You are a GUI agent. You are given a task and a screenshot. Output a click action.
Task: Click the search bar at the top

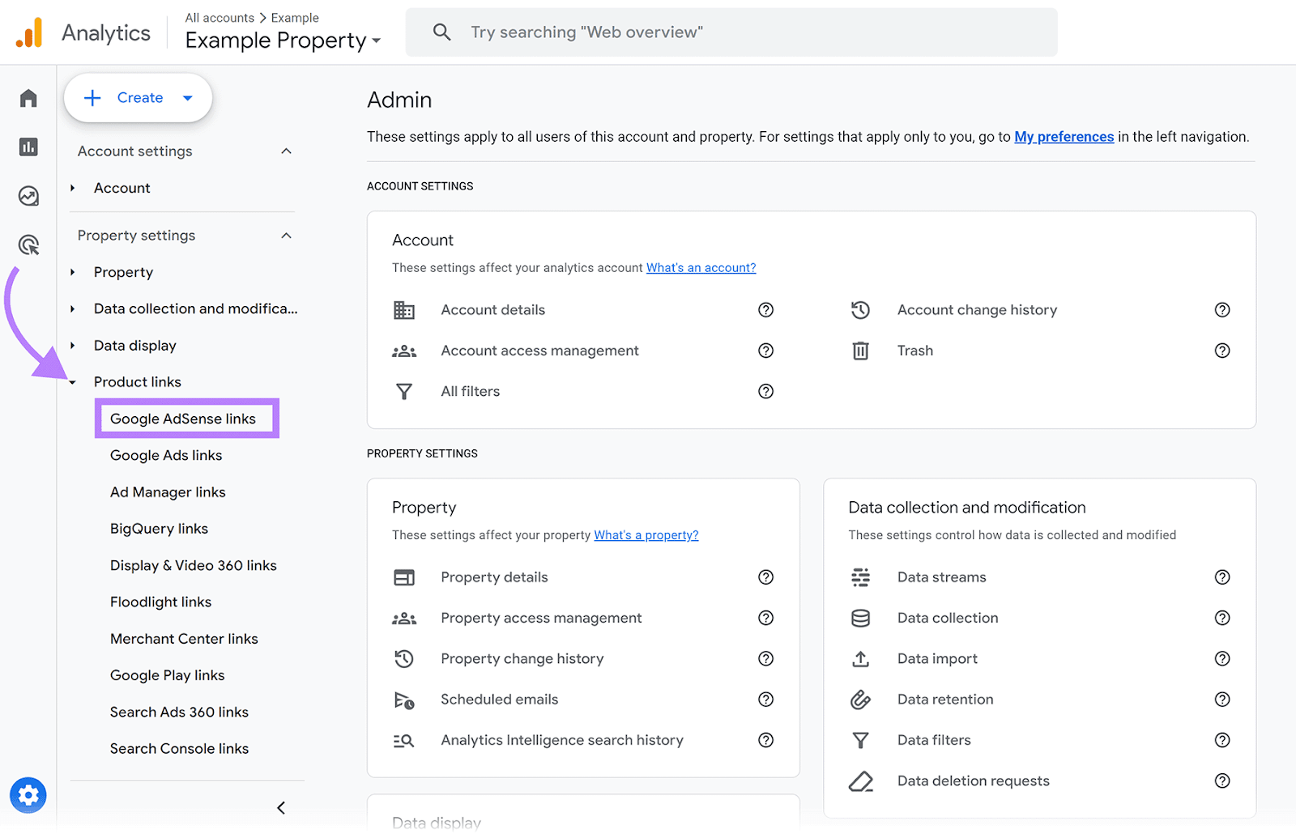point(729,32)
